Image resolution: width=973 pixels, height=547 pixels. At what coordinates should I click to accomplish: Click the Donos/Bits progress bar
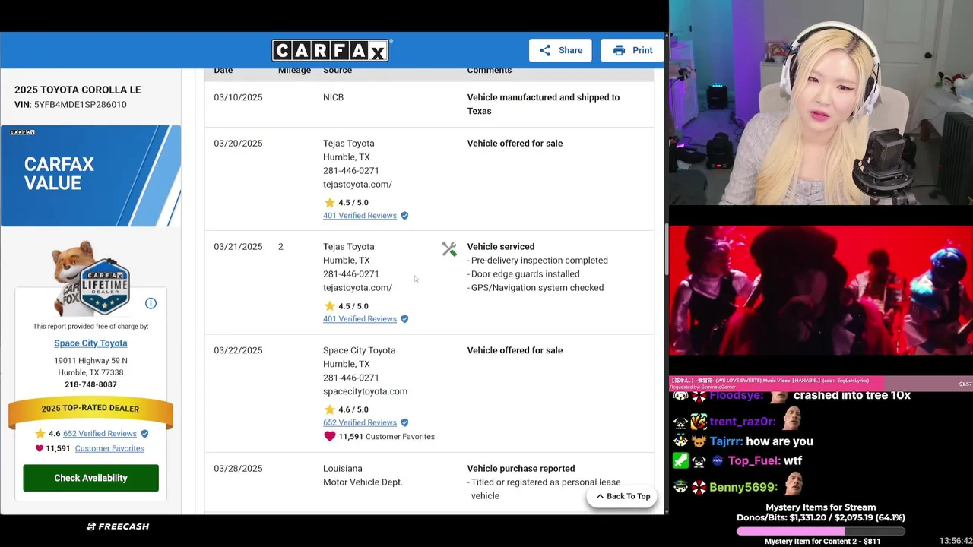821,531
